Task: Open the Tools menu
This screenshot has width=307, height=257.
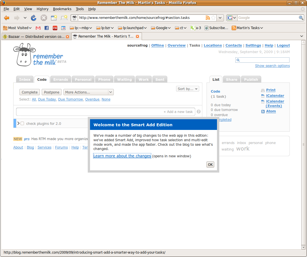Action: tap(80, 9)
